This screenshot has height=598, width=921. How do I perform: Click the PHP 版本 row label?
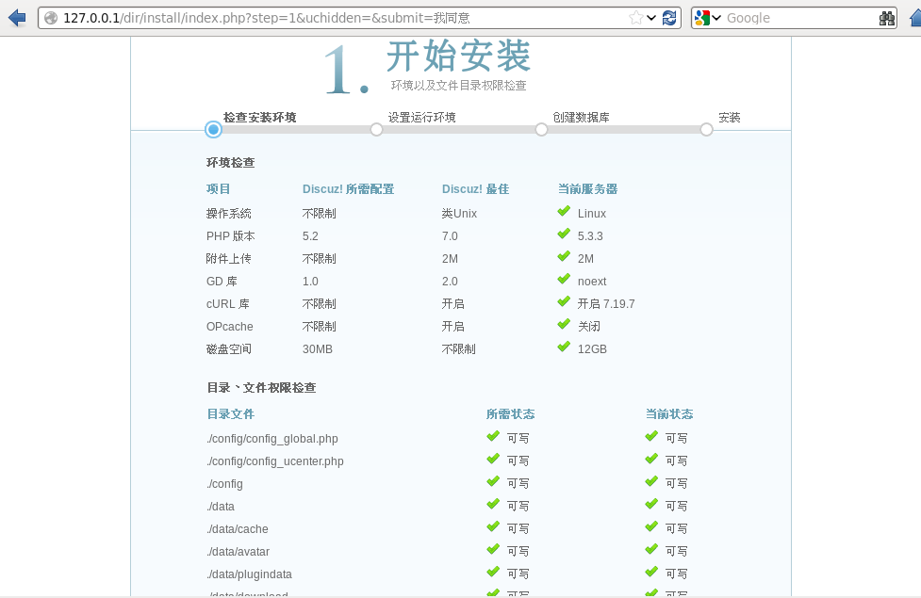[x=230, y=236]
